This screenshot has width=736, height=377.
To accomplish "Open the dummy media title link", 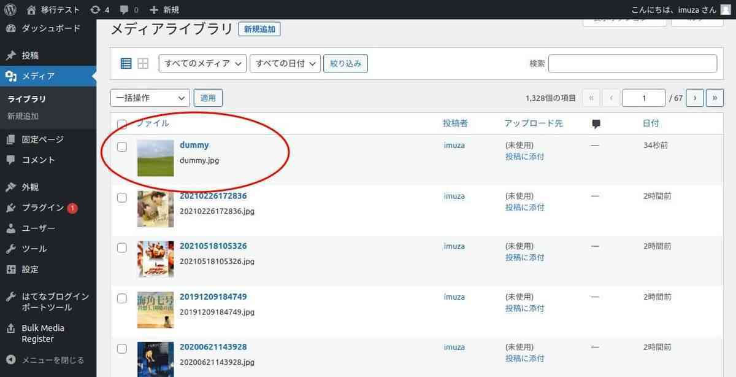I will pyautogui.click(x=194, y=146).
